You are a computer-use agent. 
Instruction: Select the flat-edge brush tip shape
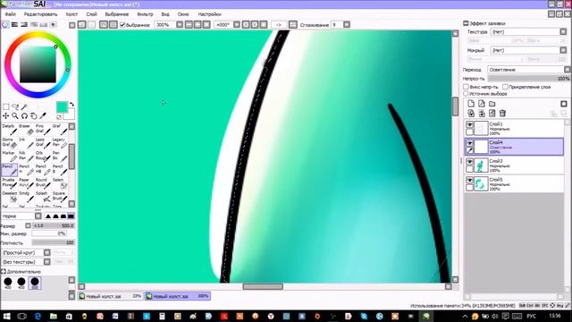[71, 216]
